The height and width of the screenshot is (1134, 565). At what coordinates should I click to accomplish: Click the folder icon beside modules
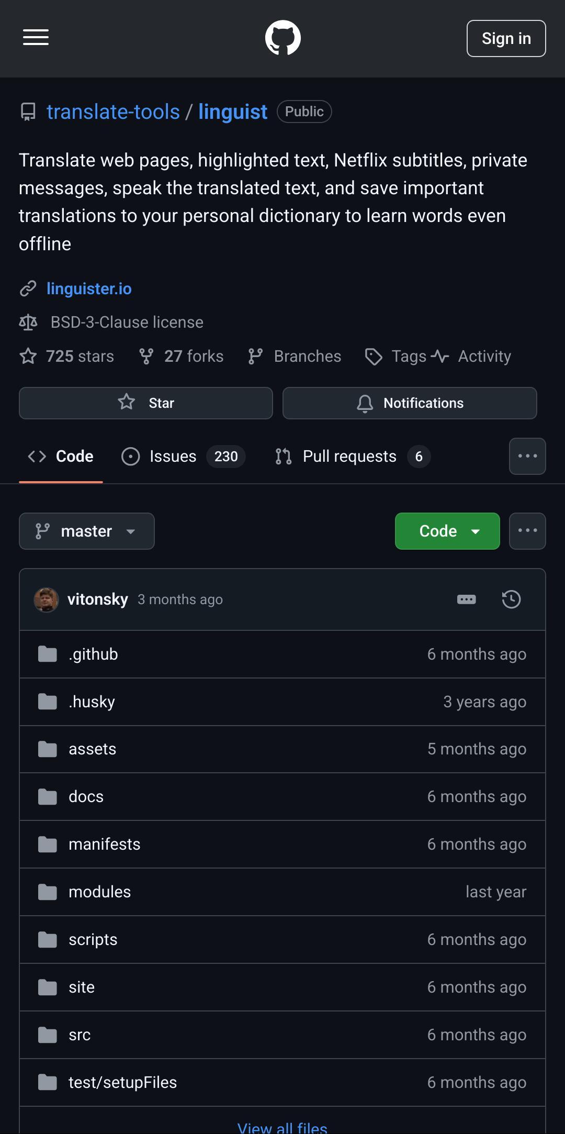[48, 892]
